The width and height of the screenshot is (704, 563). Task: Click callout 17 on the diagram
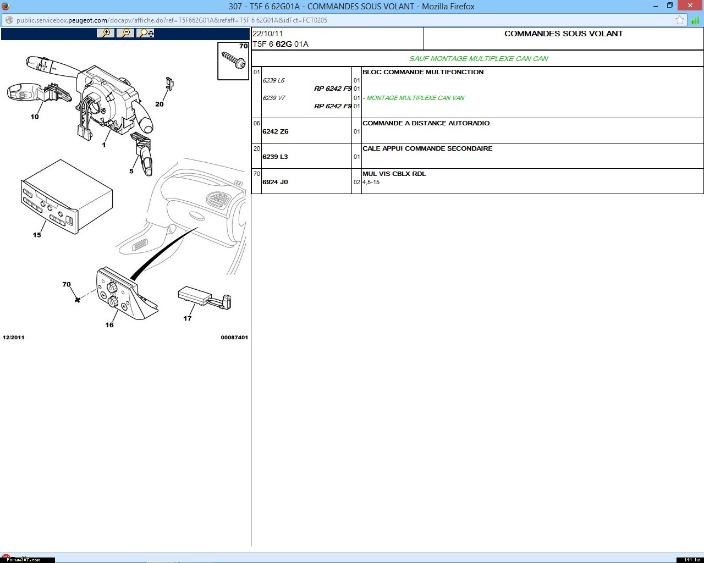pos(188,318)
